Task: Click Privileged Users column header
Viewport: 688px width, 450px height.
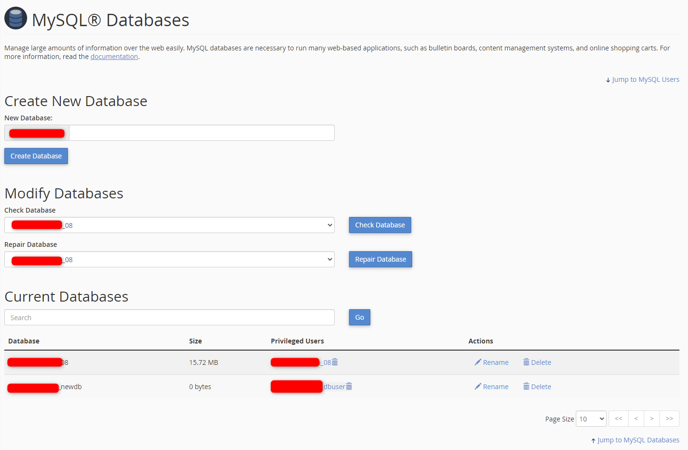Action: pos(297,341)
